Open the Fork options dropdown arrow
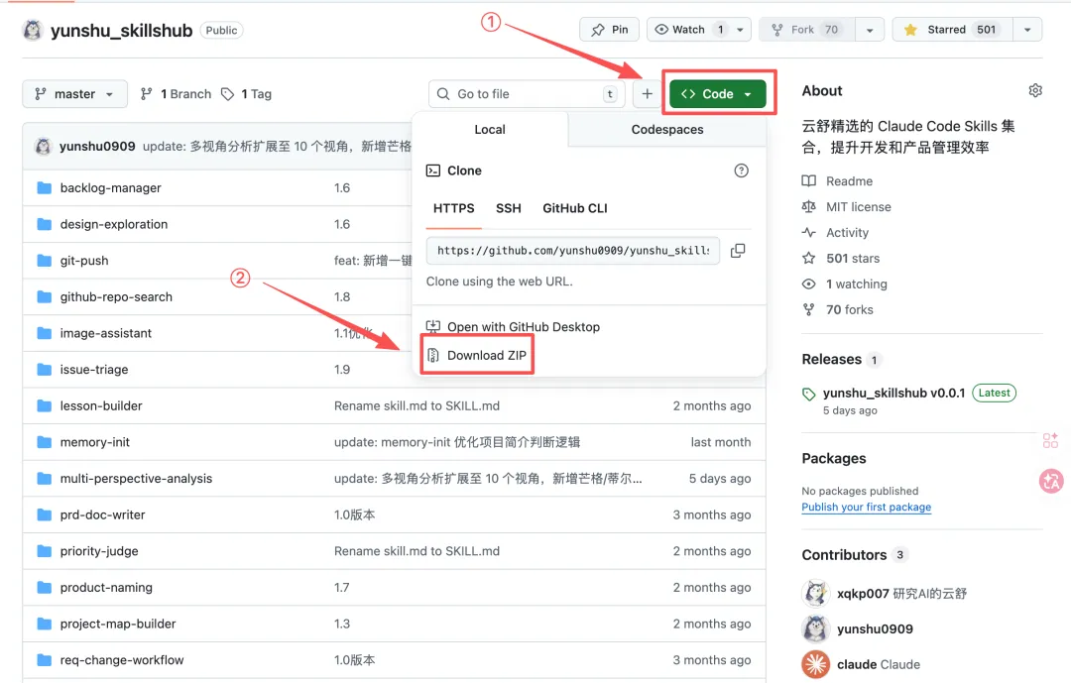Screen dimensions: 1071x683 [869, 30]
